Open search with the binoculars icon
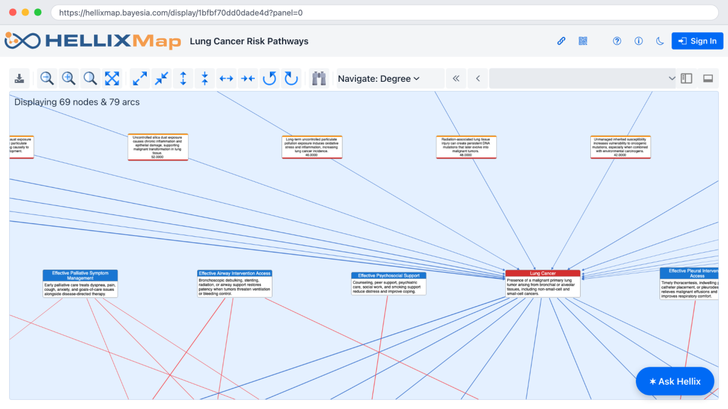This screenshot has height=409, width=728. [x=319, y=78]
